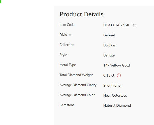Click the Metal Type label
Viewport: 154px width, 125px height.
[x=68, y=65]
